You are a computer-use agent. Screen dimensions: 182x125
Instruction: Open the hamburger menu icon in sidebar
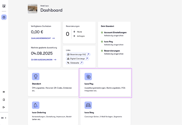coord(4,92)
